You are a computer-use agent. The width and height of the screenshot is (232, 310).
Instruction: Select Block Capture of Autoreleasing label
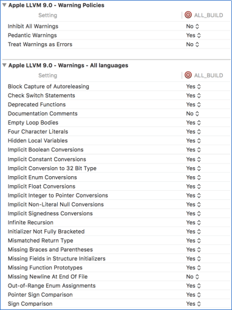pos(49,86)
